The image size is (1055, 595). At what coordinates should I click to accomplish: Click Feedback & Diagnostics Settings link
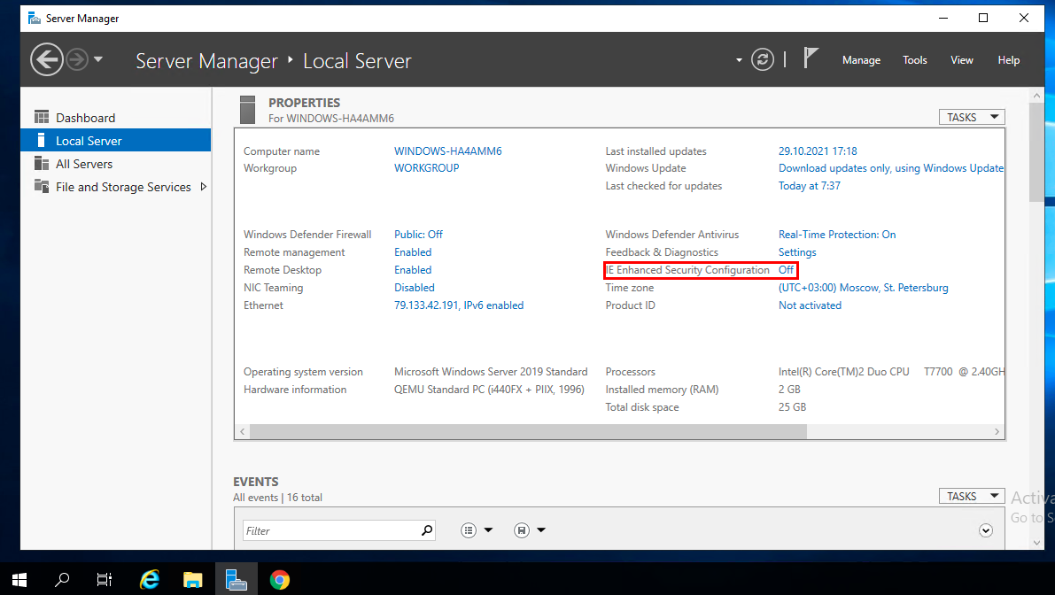click(797, 252)
